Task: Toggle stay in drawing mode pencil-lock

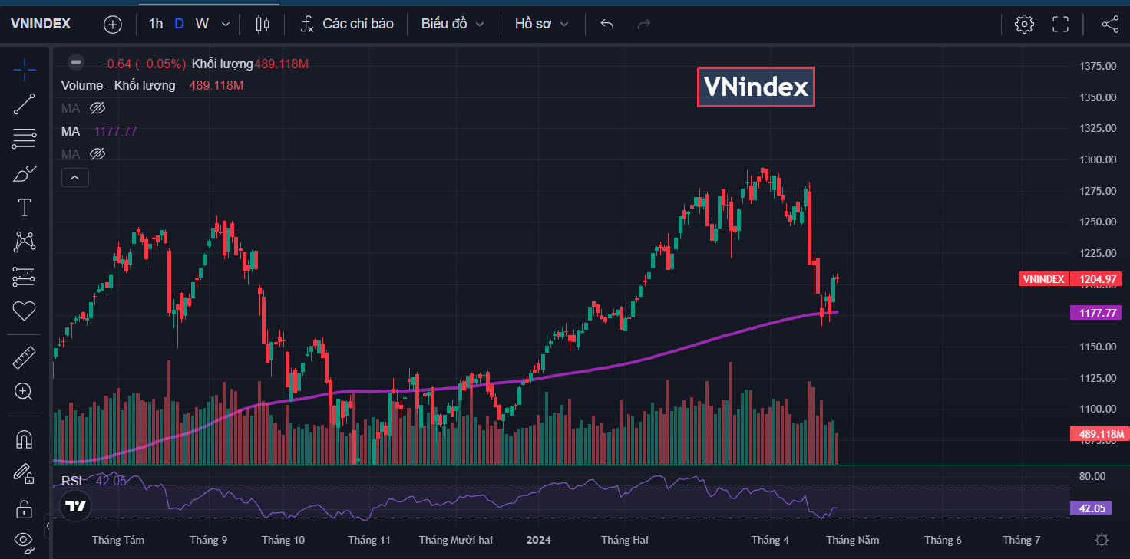Action: [25, 473]
